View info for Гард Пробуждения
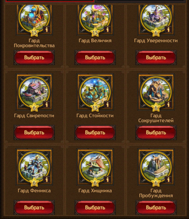Screen dimensions: 189x219 click(x=168, y=180)
